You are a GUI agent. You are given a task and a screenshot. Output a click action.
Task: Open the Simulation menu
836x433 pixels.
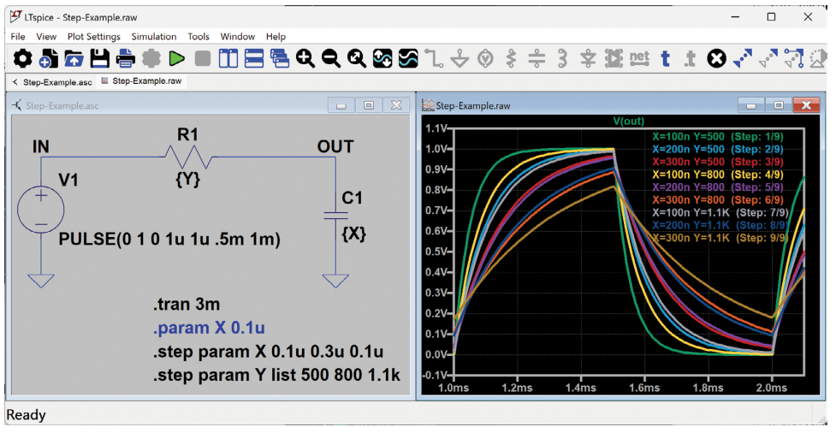[x=154, y=36]
